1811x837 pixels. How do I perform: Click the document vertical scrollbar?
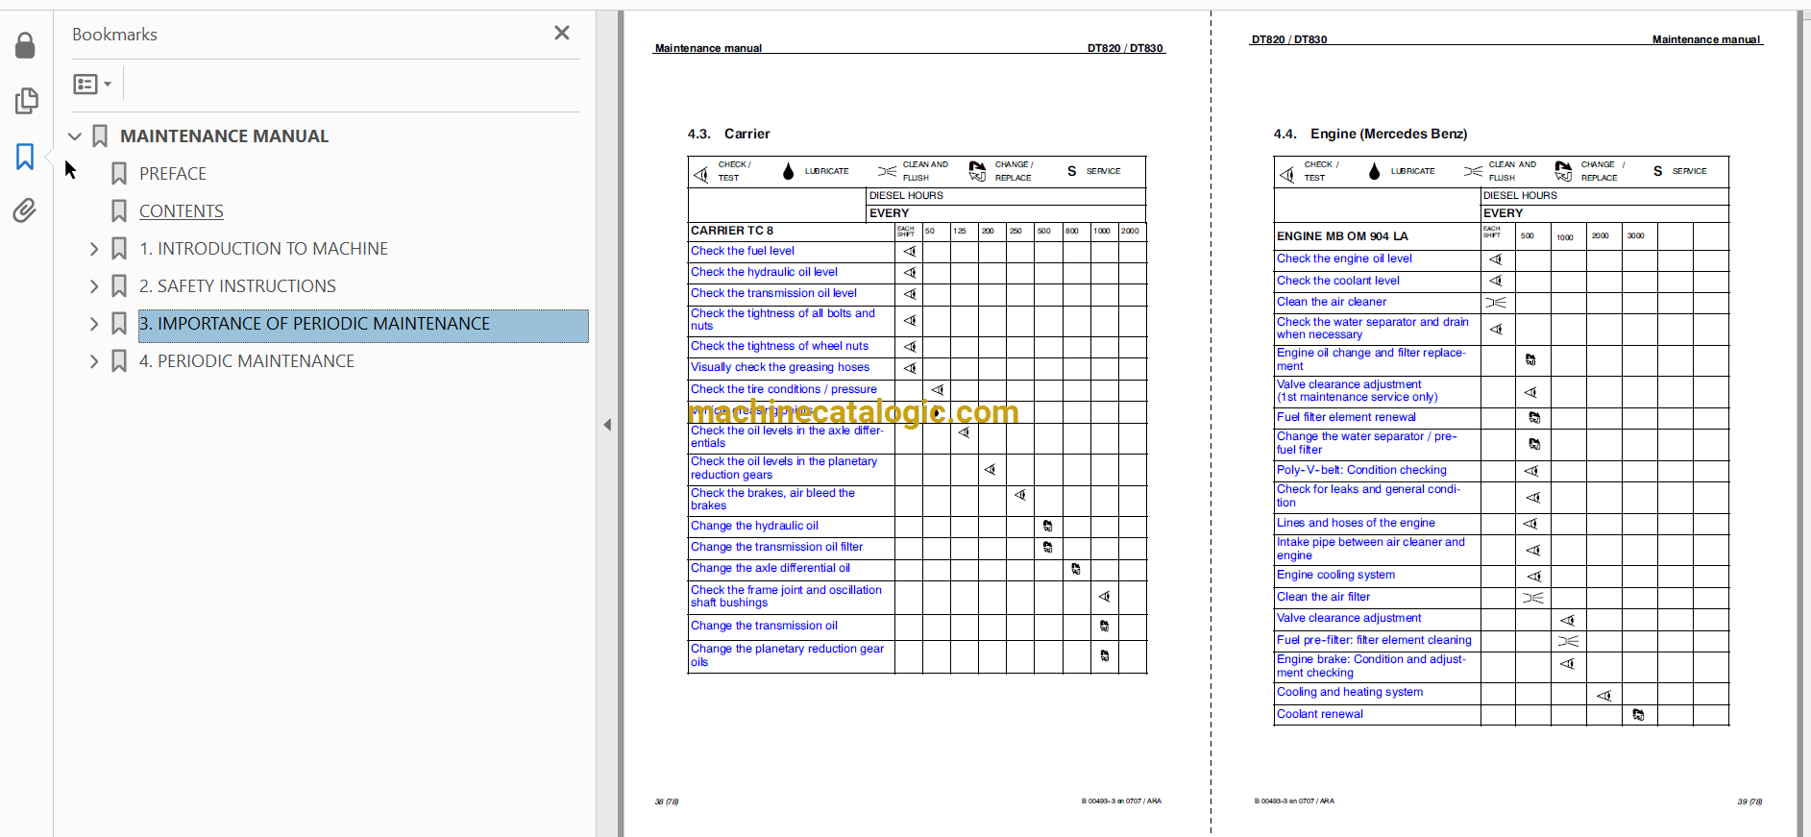1804,423
